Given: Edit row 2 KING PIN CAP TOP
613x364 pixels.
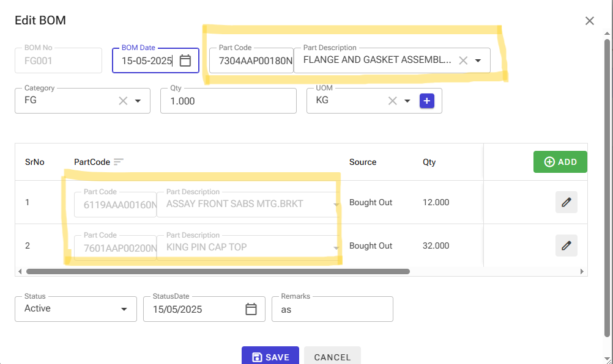Looking at the screenshot, I should (x=566, y=246).
